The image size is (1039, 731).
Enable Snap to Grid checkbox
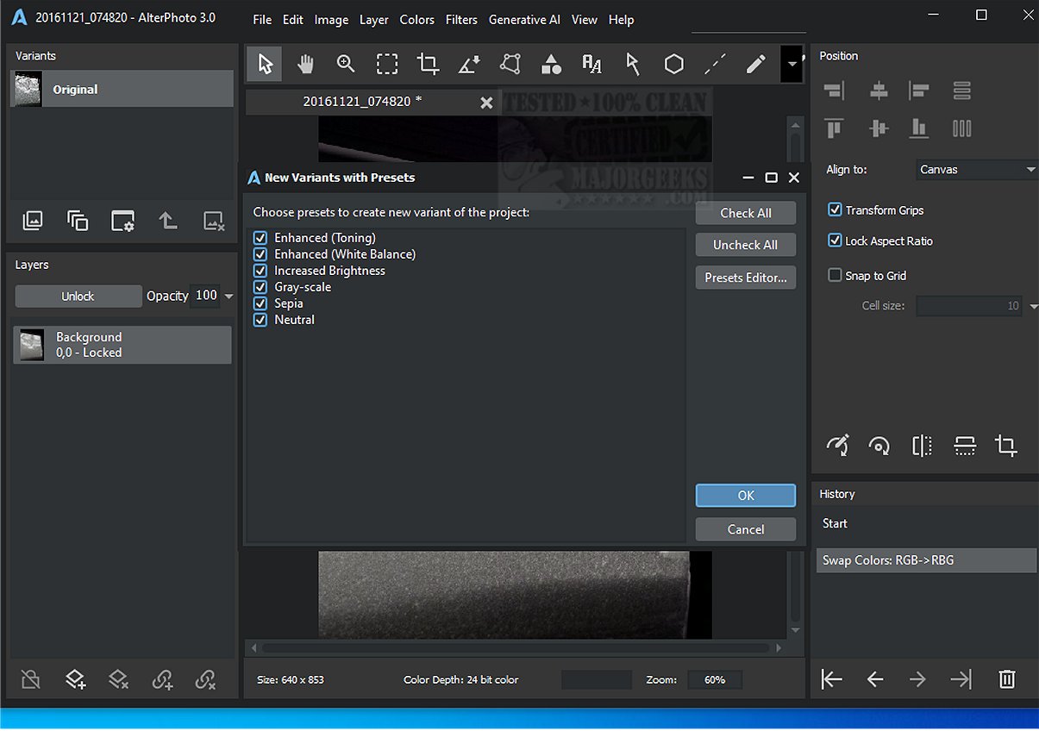(835, 276)
